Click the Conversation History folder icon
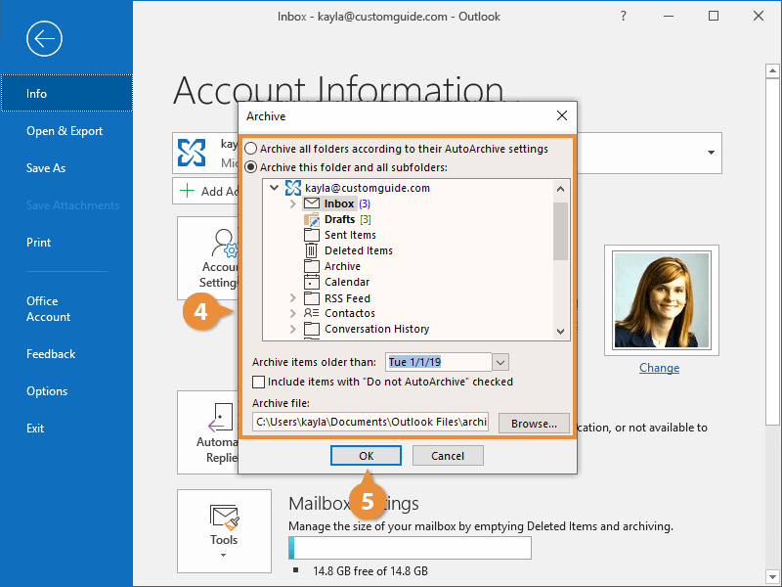The width and height of the screenshot is (782, 587). click(312, 329)
